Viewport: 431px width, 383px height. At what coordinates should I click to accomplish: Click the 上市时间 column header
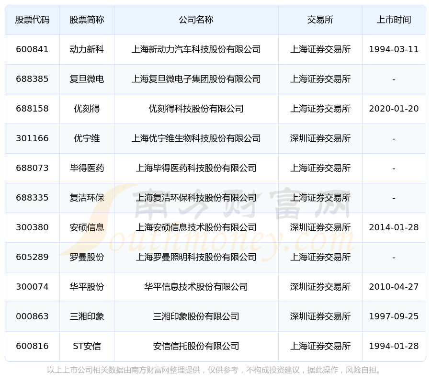click(394, 20)
